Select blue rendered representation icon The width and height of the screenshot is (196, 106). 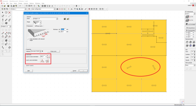190,46
